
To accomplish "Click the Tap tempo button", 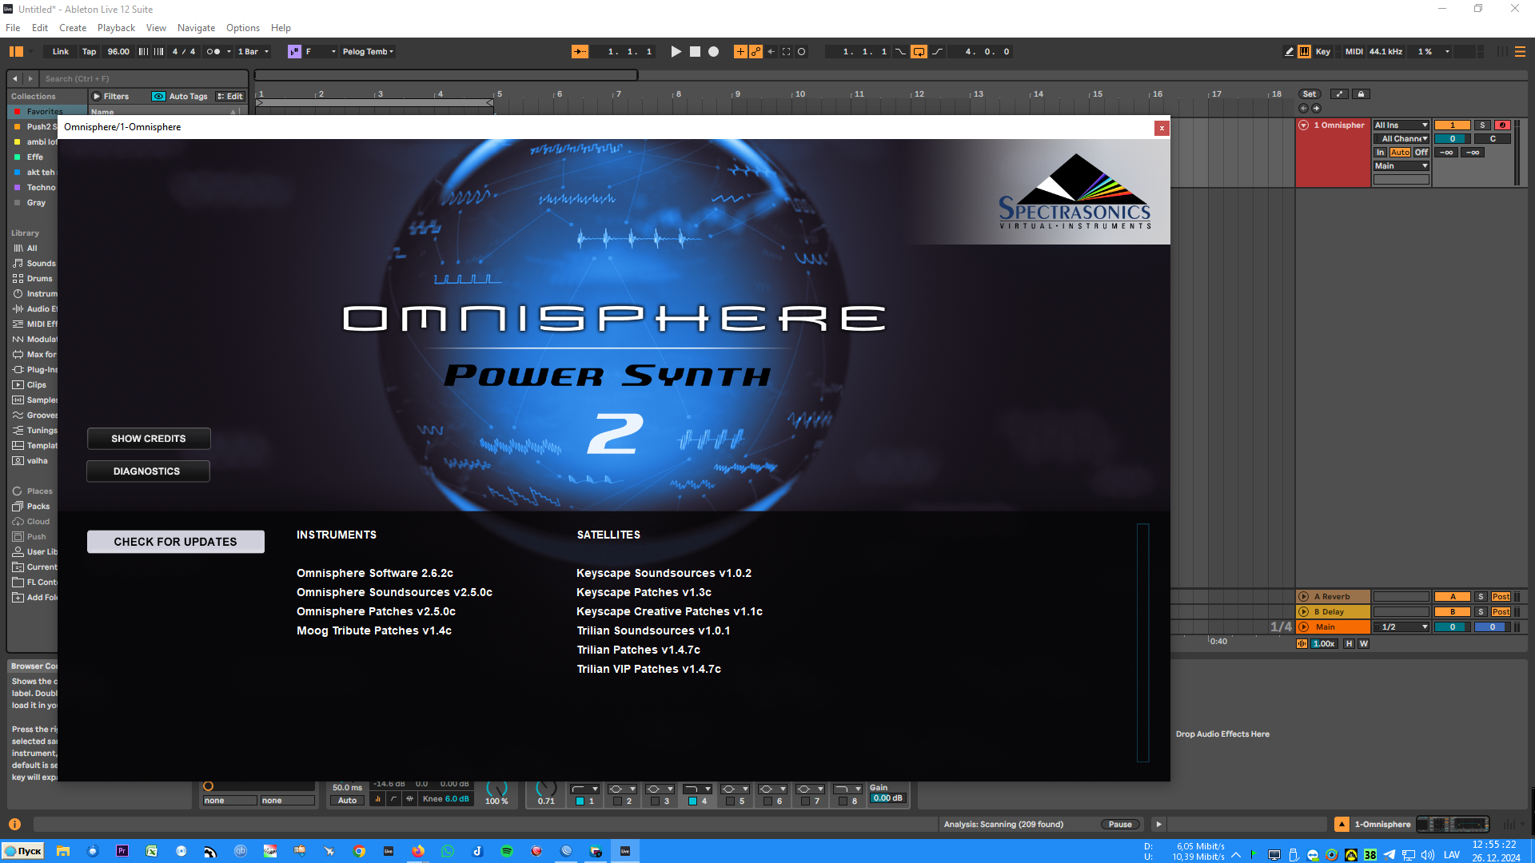I will 90,52.
